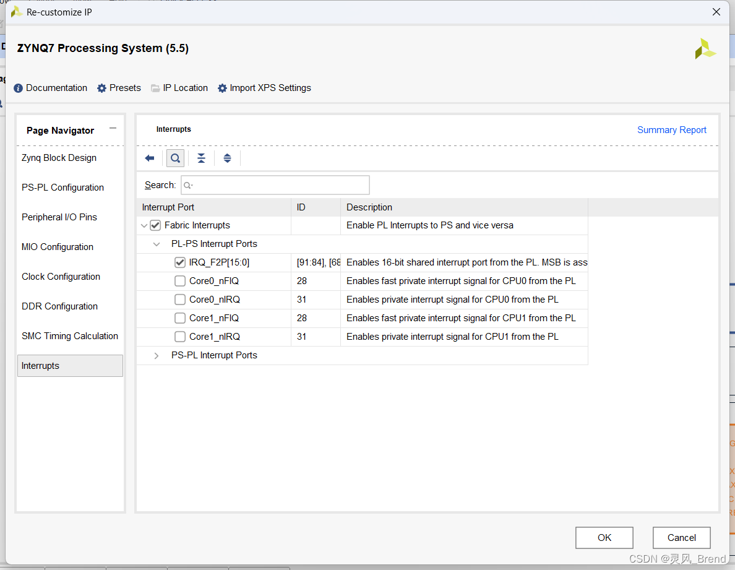
Task: Open Clock Configuration page
Action: coord(61,277)
